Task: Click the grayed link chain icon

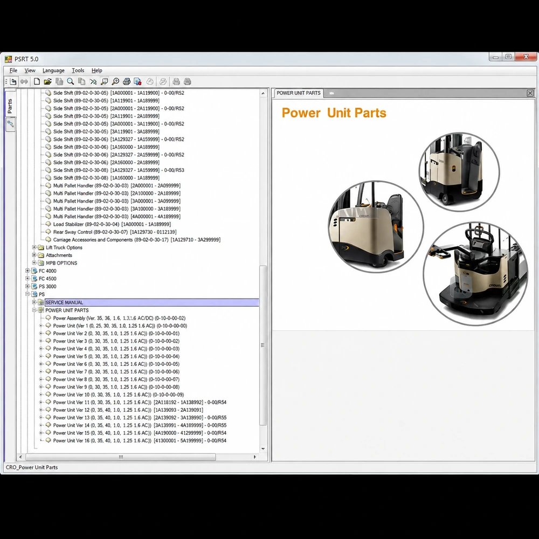Action: coord(163,81)
